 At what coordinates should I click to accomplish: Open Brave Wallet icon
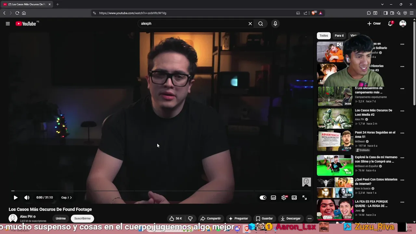click(392, 13)
